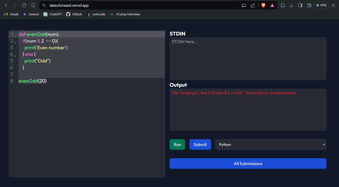339x187 pixels.
Task: Open the rtCamp Interview bookmark
Action: [x=125, y=14]
